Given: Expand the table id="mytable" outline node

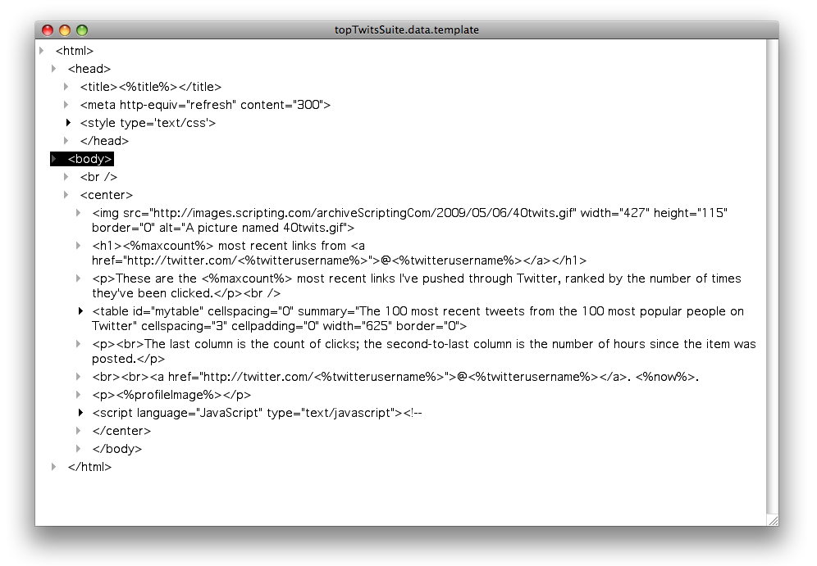Looking at the screenshot, I should click(80, 311).
